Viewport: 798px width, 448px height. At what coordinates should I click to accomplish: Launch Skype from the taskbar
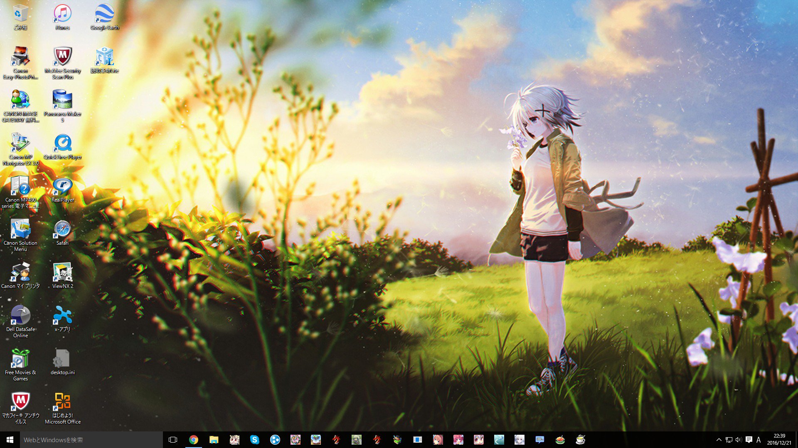coord(254,440)
